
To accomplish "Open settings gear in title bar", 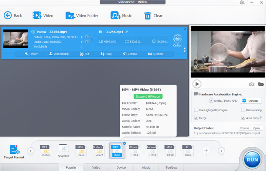I will pyautogui.click(x=242, y=3).
